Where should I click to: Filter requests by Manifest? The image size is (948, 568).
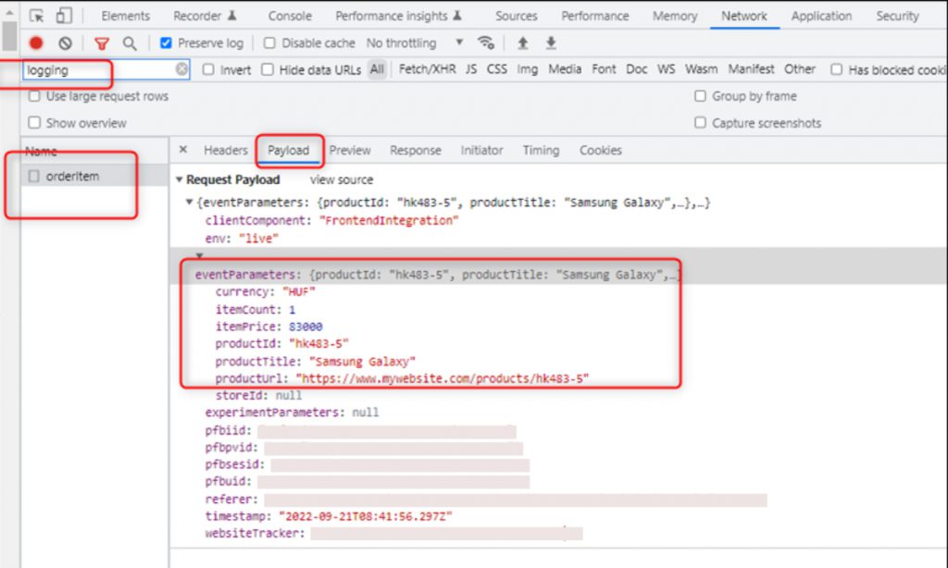[x=751, y=69]
